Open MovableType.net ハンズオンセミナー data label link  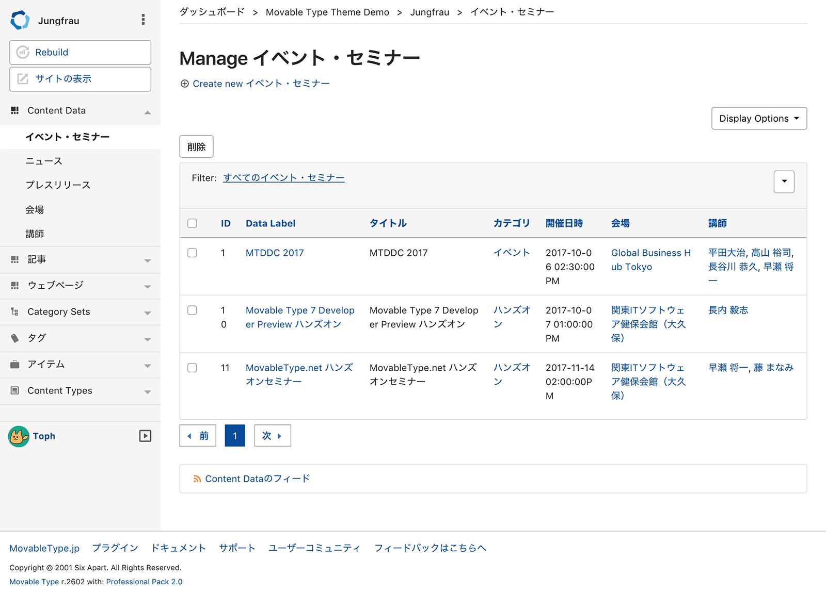pos(299,374)
